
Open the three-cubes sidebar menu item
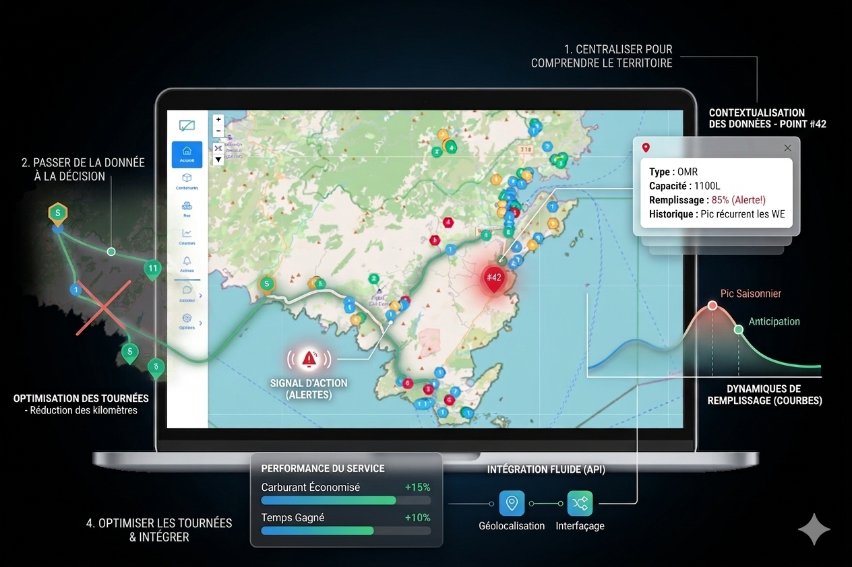187,207
